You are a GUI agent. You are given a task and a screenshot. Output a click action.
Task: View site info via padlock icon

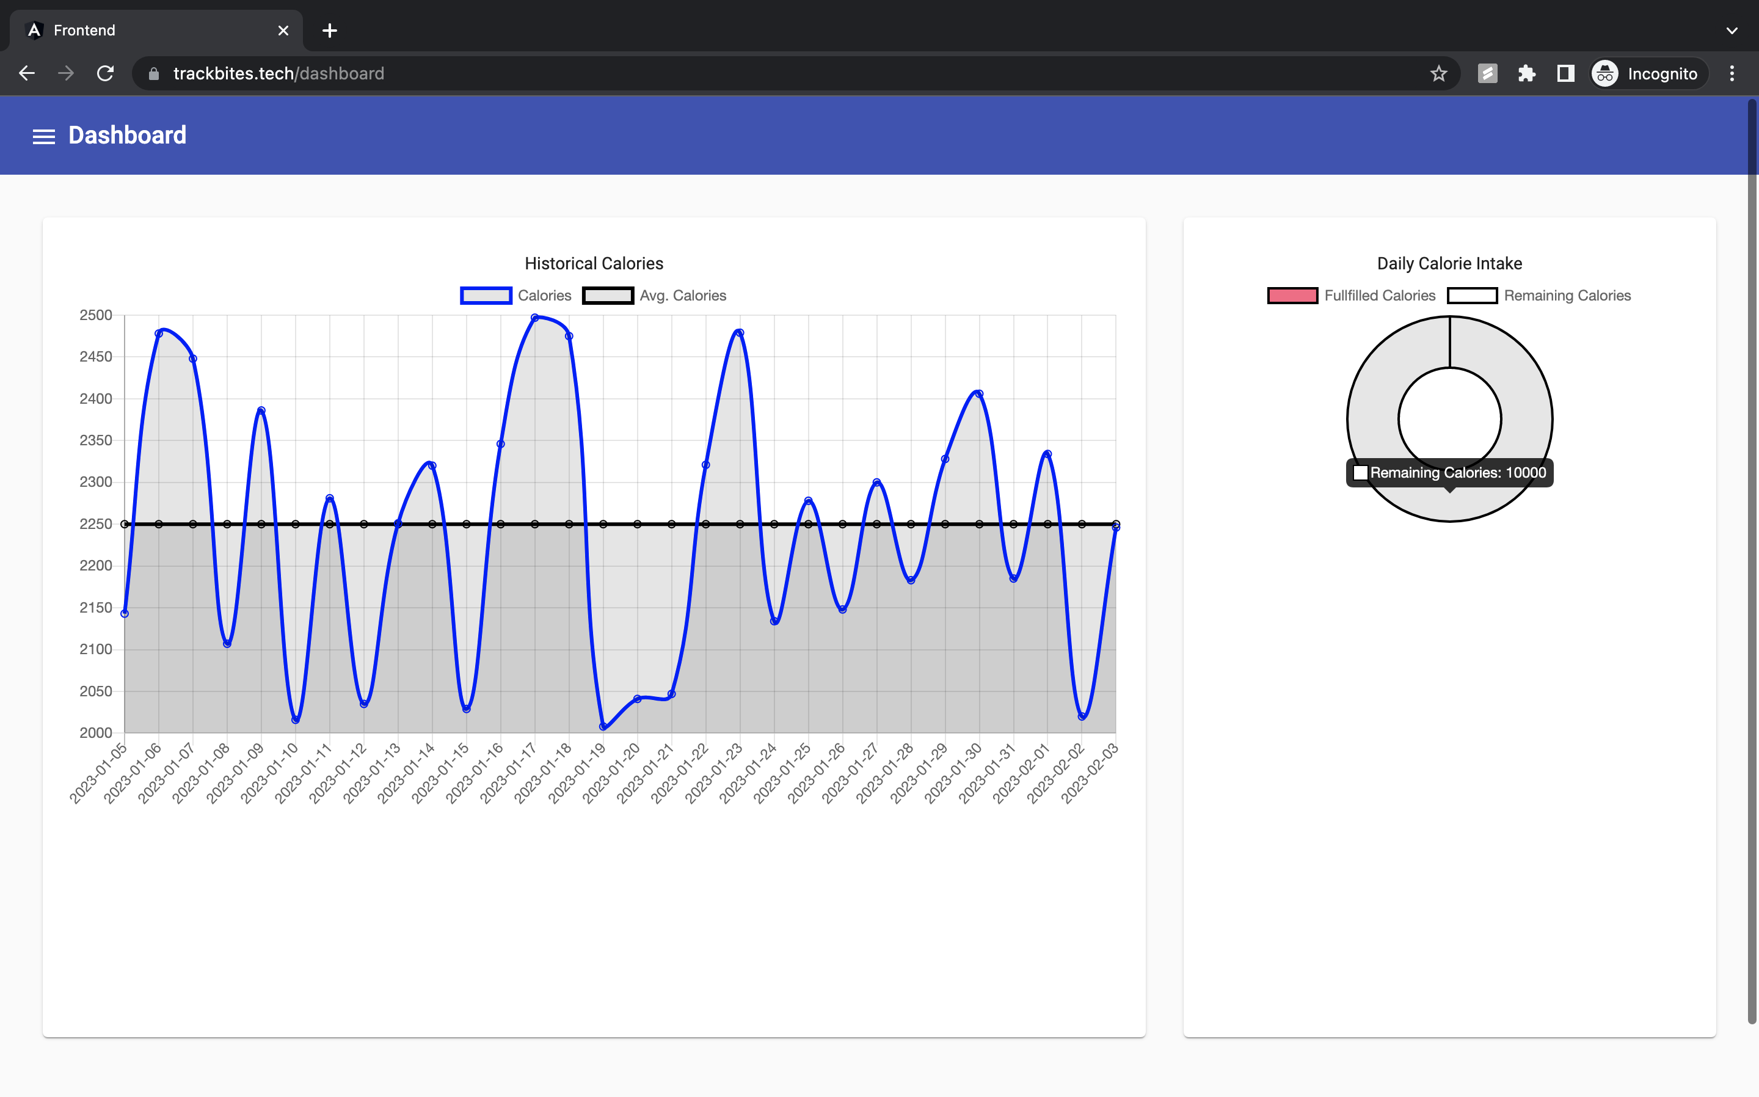tap(153, 73)
